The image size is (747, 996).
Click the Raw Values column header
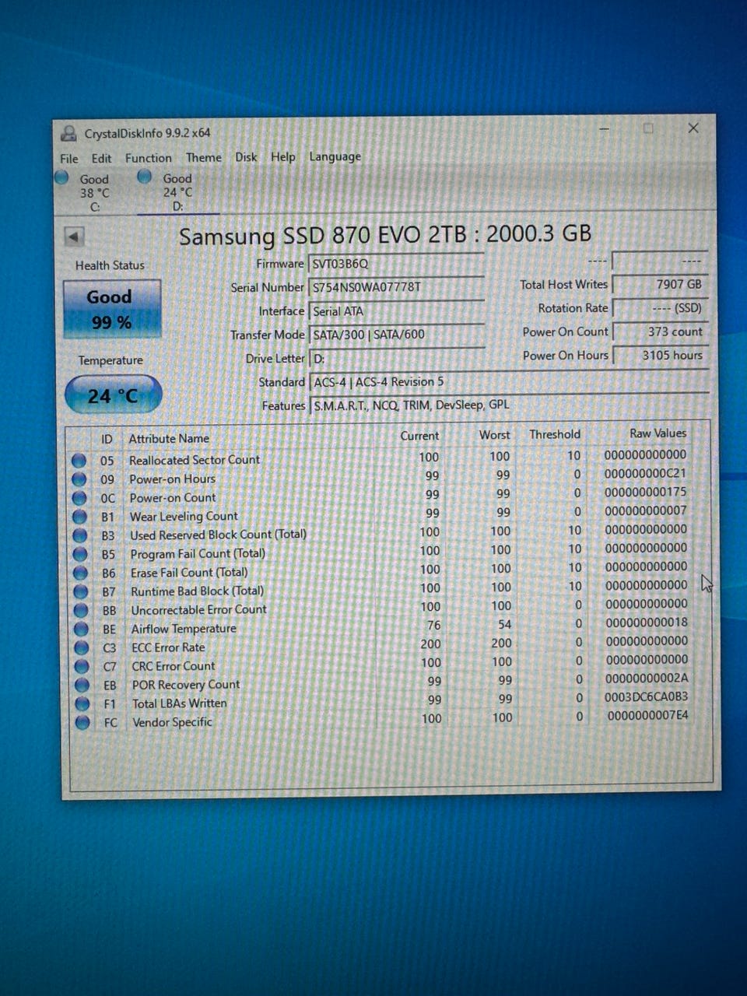click(x=658, y=433)
